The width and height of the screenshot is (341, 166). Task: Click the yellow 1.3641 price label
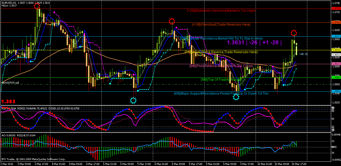click(x=336, y=50)
